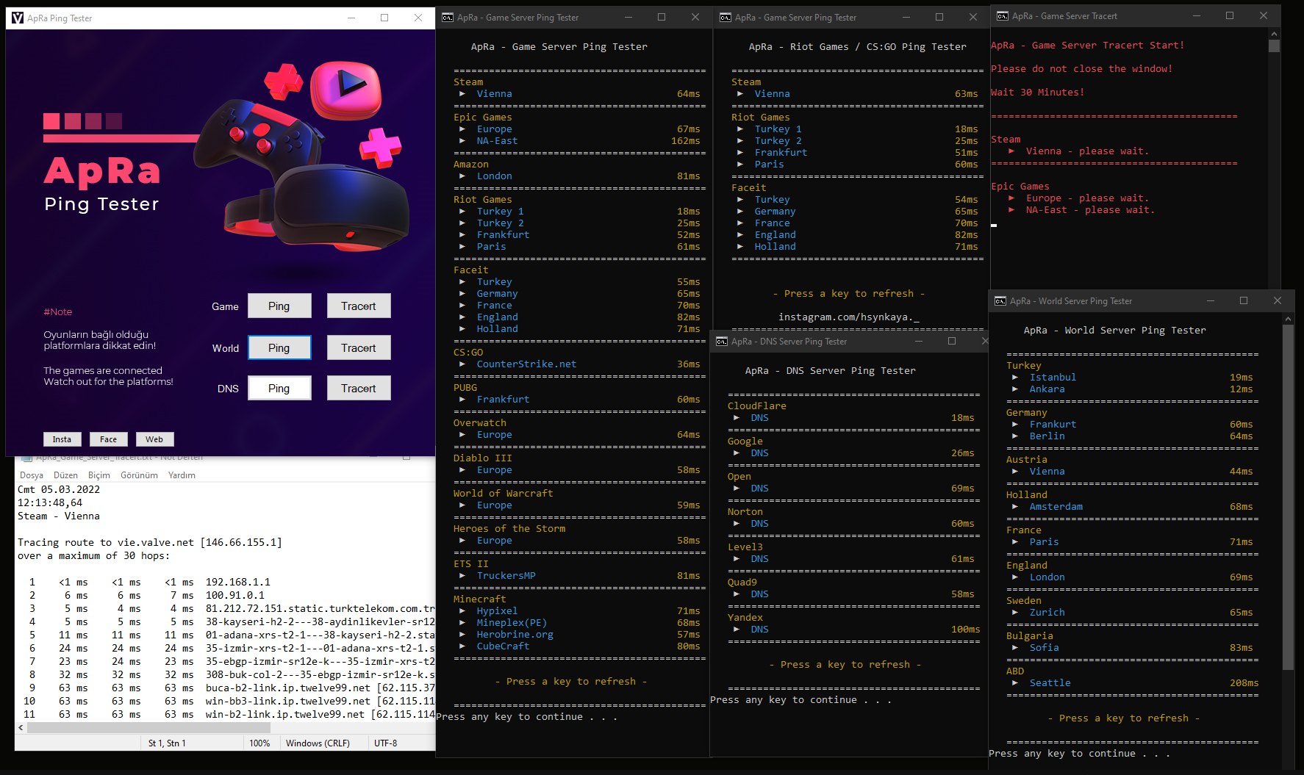Maximize the Game Server Ping Tester window
This screenshot has width=1304, height=775.
click(662, 18)
